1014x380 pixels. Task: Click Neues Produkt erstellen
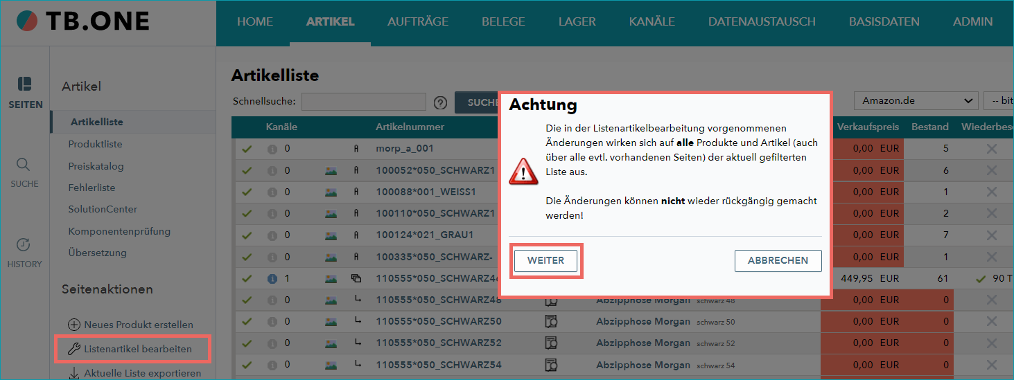[130, 325]
